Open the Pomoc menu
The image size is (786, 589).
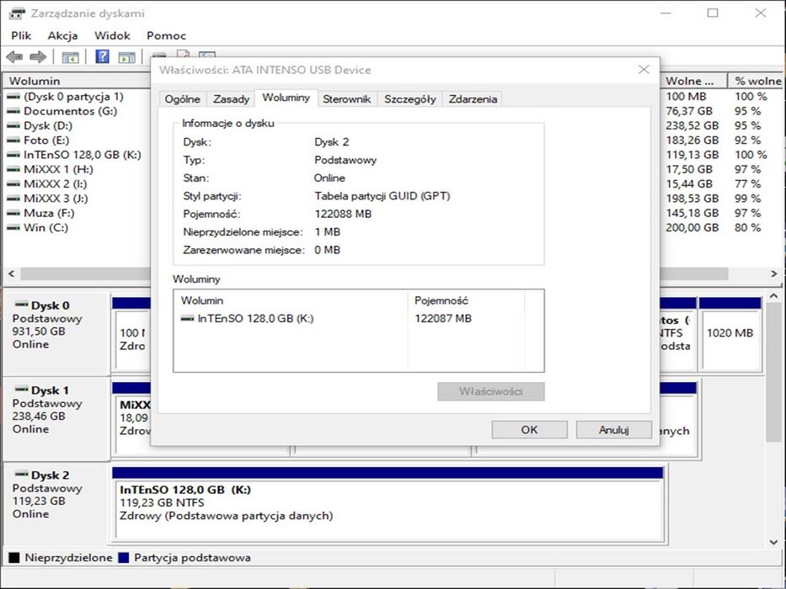coord(167,35)
